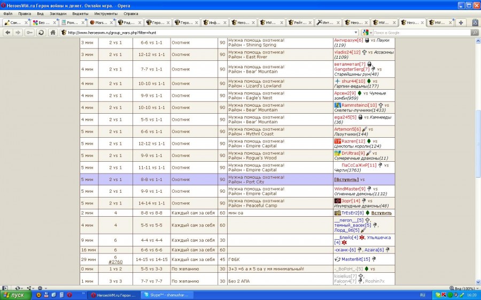481x300 pixels.
Task: Click DrUltras's clan flag icon
Action: click(x=337, y=153)
